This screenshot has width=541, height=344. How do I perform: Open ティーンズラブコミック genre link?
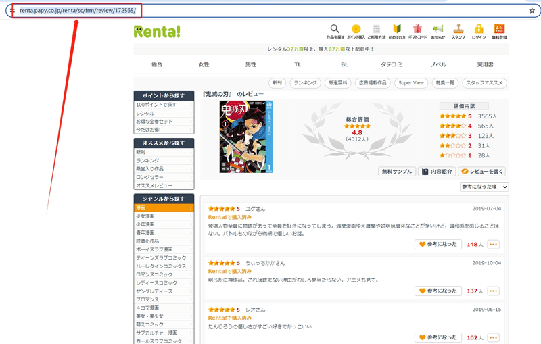pos(164,257)
